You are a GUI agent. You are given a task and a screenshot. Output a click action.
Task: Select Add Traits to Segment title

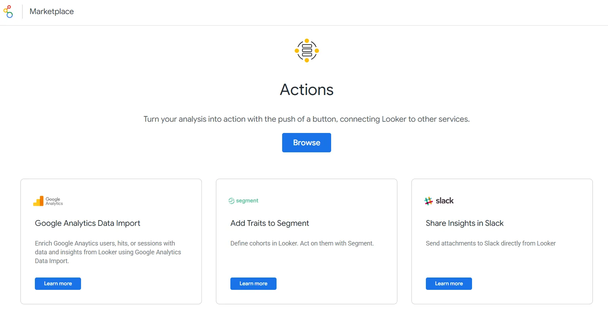pos(269,223)
